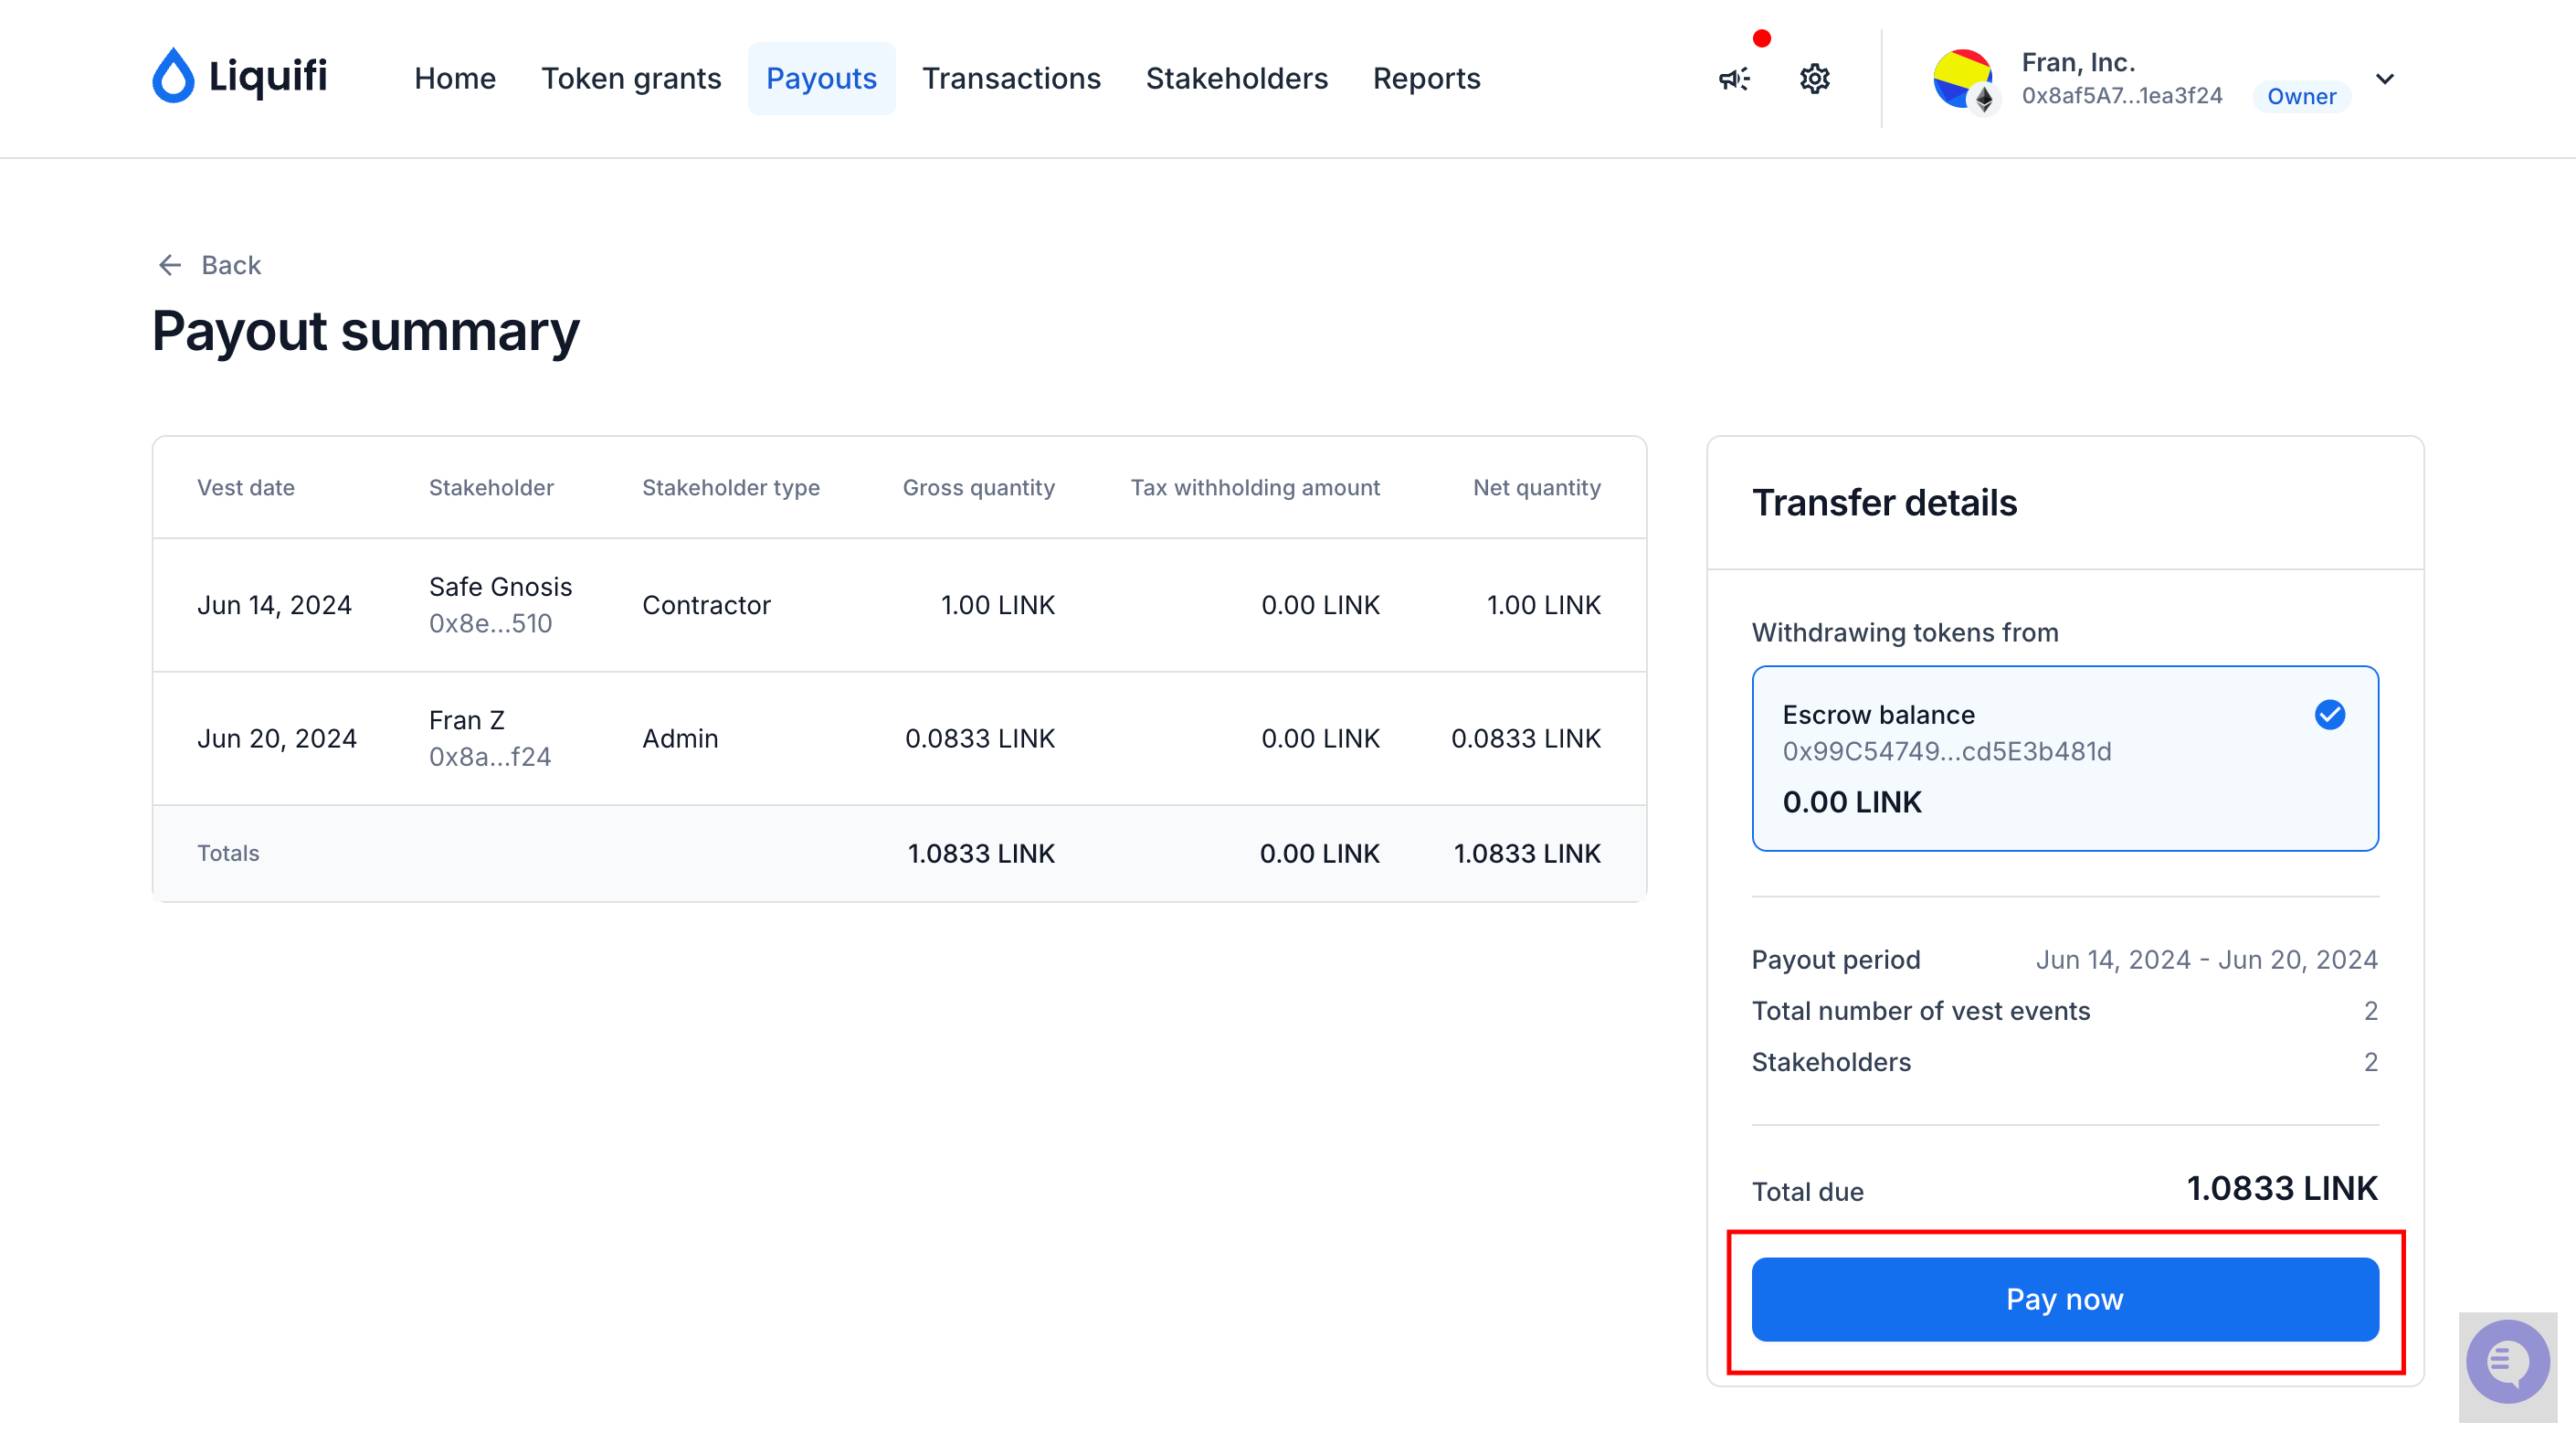Screen dimensions: 2576x1433
Task: Click the Net quantity column header
Action: tap(1536, 487)
